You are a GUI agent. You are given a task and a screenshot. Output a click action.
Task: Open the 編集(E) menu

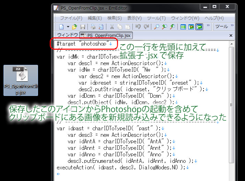(95, 18)
